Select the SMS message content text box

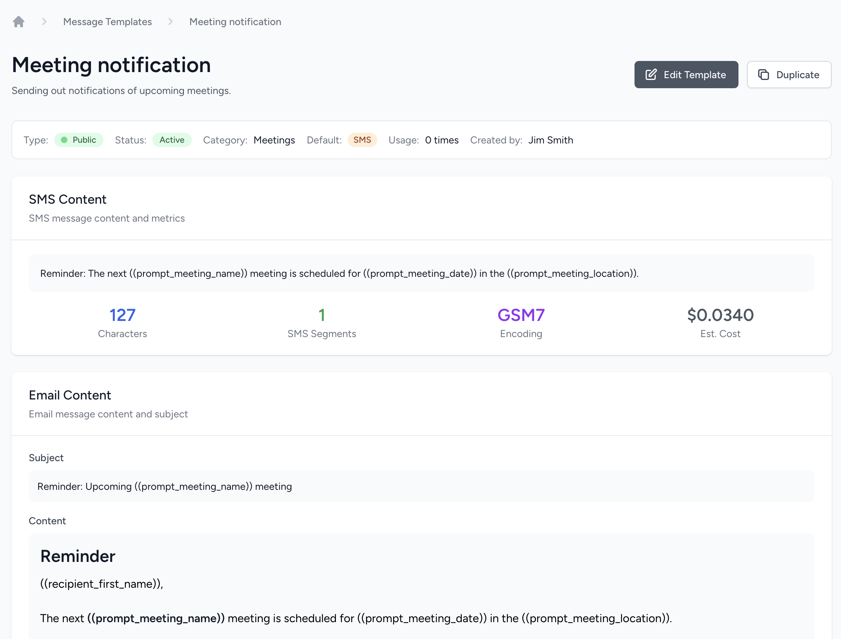click(x=421, y=273)
